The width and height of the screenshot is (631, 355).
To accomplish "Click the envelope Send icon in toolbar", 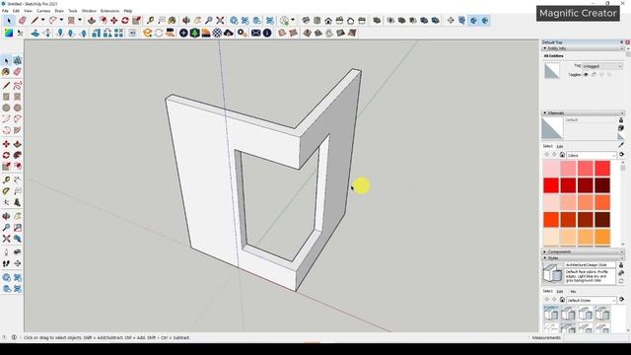I will click(x=256, y=33).
